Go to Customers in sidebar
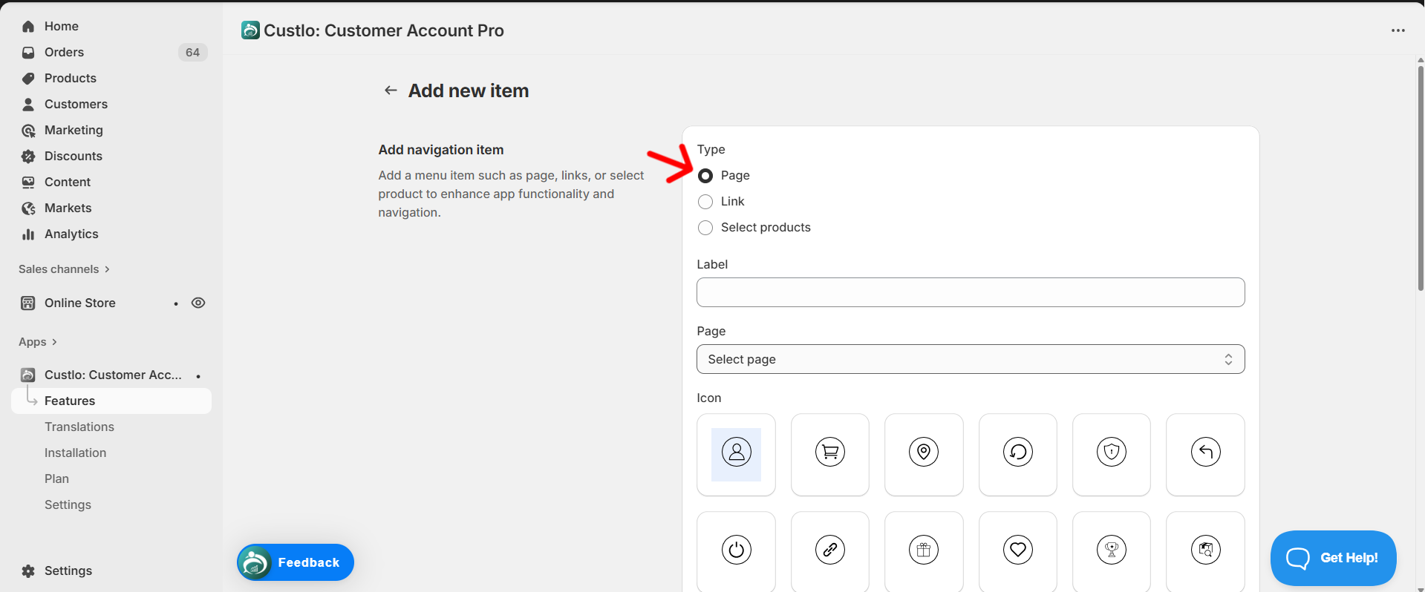This screenshot has height=592, width=1425. click(76, 105)
